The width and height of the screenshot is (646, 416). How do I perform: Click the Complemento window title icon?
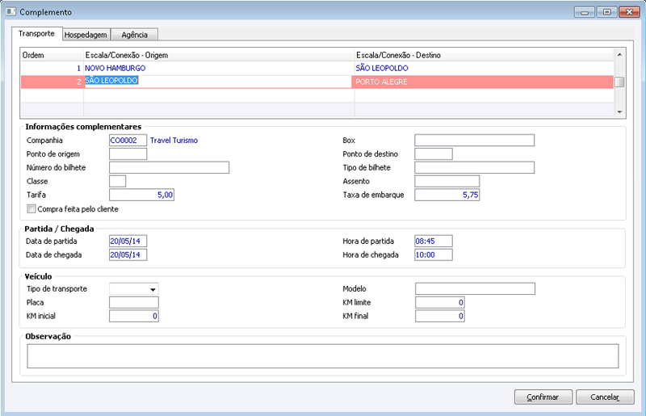10,11
